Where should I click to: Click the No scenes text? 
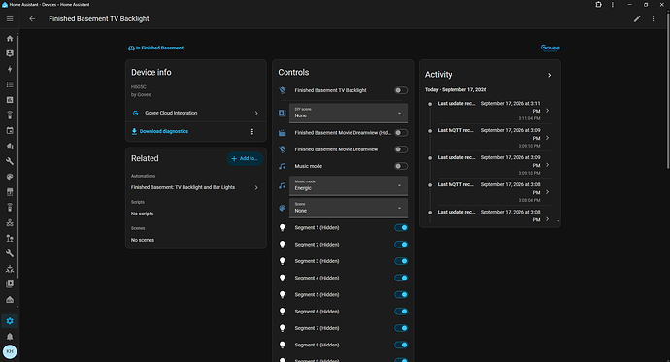pyautogui.click(x=143, y=240)
